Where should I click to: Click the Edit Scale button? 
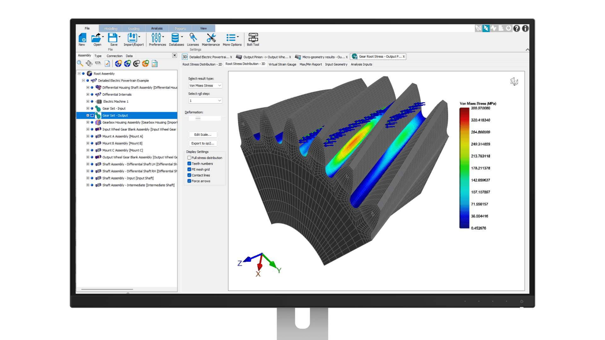pos(203,134)
